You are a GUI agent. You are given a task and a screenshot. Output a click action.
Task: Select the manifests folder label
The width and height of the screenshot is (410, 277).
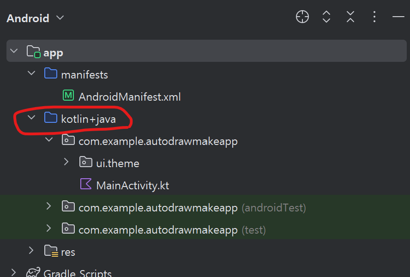(x=84, y=75)
